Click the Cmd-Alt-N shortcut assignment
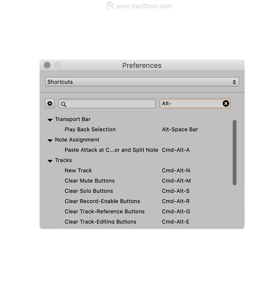This screenshot has width=278, height=294. pyautogui.click(x=175, y=170)
